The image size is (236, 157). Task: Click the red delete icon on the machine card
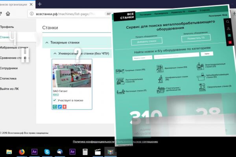click(65, 107)
